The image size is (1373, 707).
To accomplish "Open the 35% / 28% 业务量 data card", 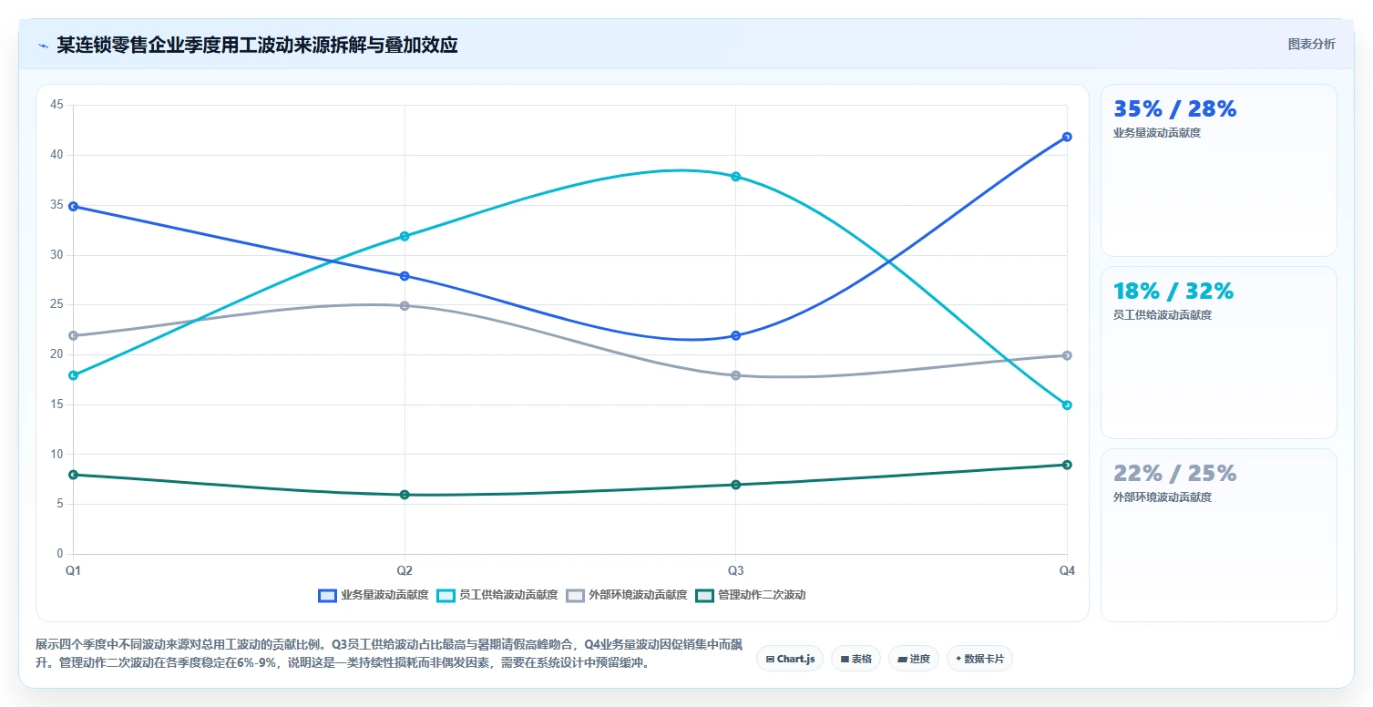I will tap(1218, 170).
